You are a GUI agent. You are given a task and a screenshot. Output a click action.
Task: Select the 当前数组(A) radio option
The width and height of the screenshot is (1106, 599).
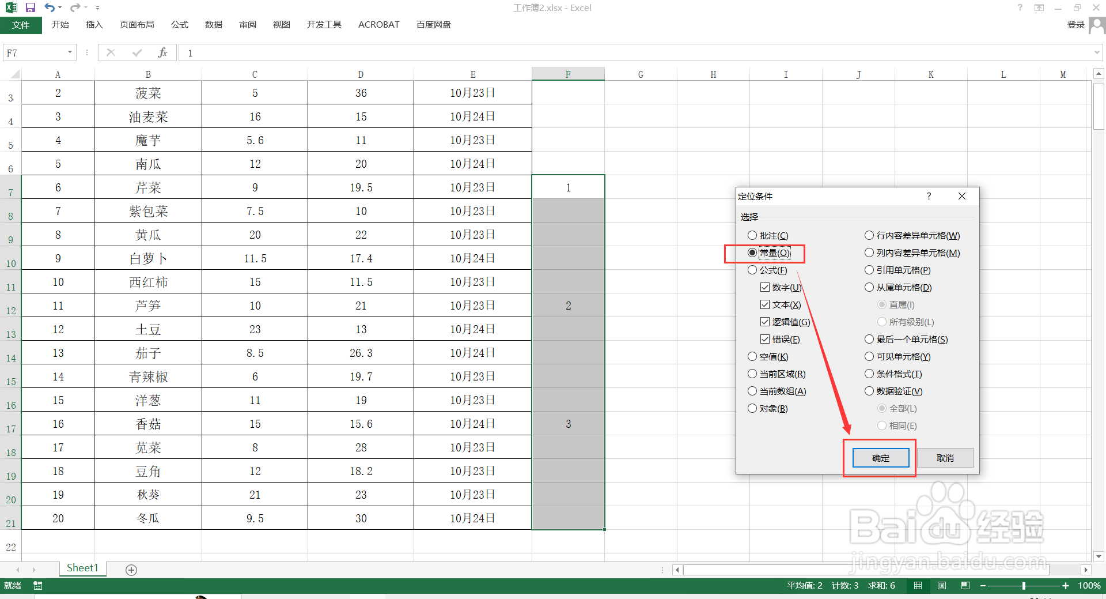[777, 391]
